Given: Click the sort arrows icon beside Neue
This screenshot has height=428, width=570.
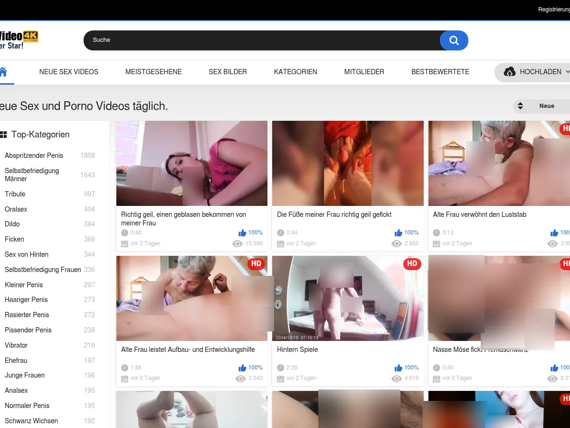Looking at the screenshot, I should tap(520, 106).
